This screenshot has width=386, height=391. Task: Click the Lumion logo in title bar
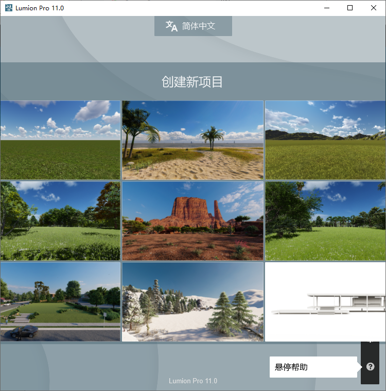pos(8,8)
